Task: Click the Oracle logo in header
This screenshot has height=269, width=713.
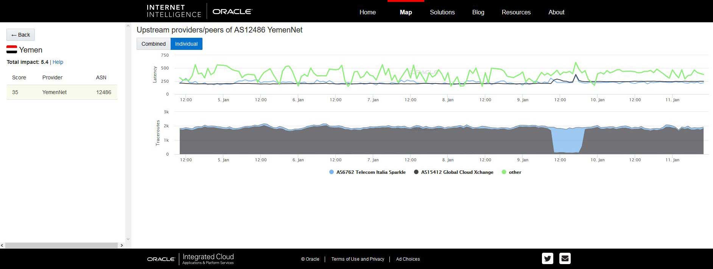Action: click(232, 12)
